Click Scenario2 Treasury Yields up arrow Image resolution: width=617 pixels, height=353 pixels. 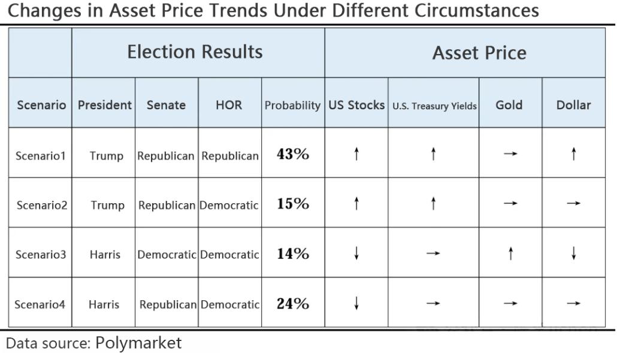click(433, 204)
